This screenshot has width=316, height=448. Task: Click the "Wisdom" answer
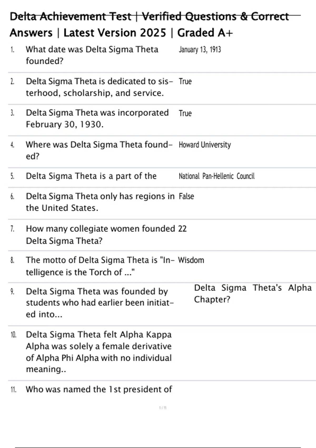point(191,260)
